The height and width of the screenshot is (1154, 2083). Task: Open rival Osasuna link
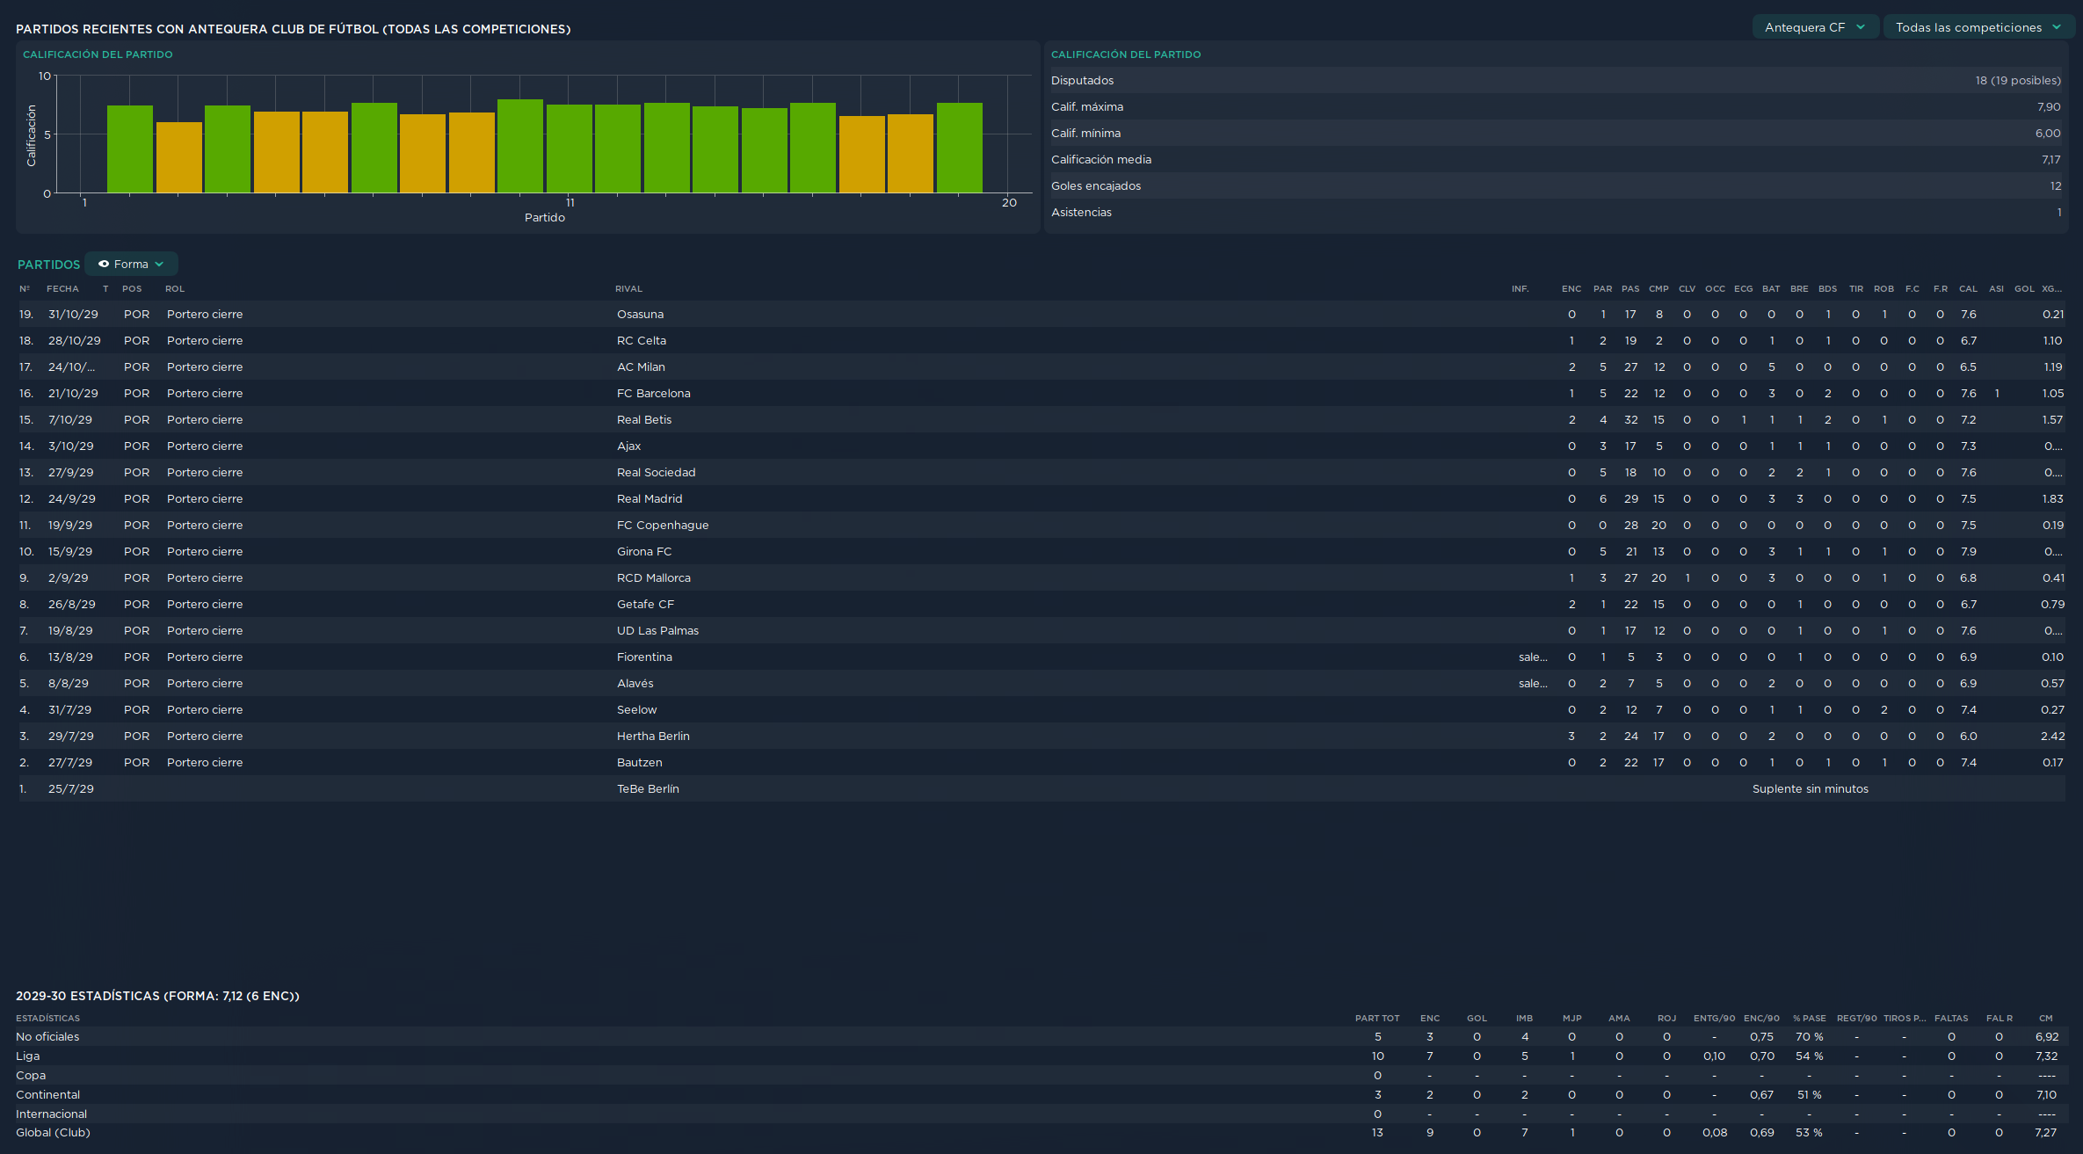pos(640,315)
